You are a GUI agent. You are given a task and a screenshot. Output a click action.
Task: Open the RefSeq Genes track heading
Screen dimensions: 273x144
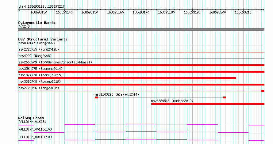coord(31,118)
